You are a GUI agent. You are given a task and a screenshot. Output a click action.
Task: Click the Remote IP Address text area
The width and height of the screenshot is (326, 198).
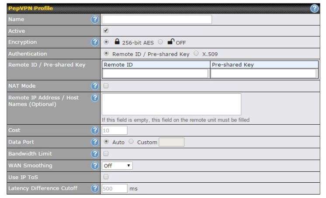pos(171,104)
